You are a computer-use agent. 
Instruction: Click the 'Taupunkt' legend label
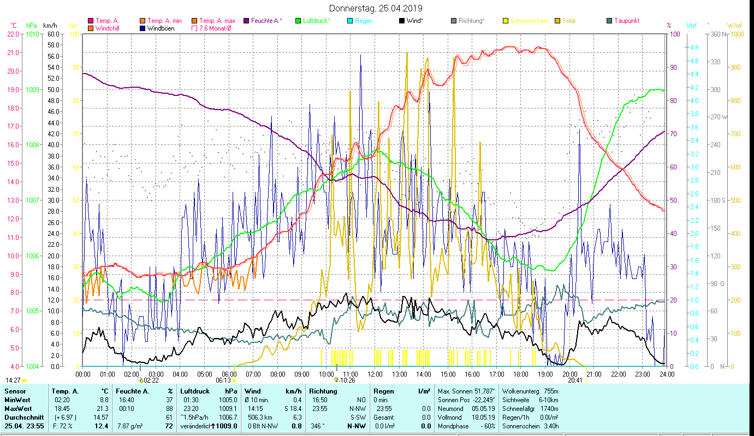pyautogui.click(x=627, y=21)
